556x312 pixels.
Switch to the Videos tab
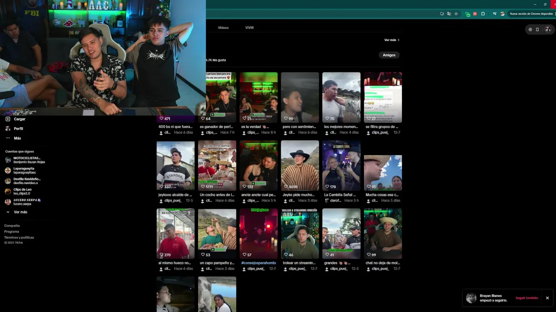pyautogui.click(x=223, y=28)
